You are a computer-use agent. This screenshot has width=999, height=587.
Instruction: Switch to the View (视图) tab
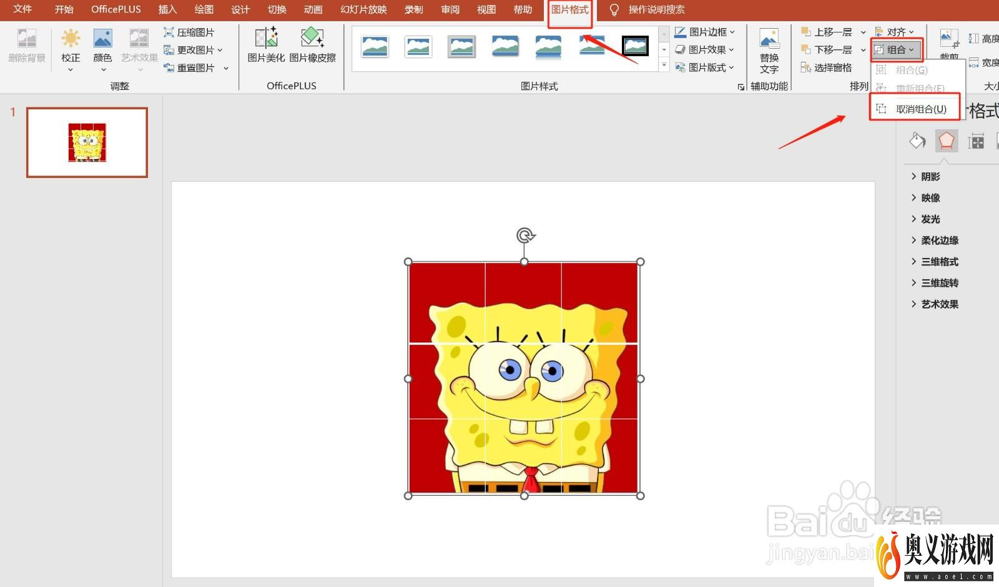(486, 9)
